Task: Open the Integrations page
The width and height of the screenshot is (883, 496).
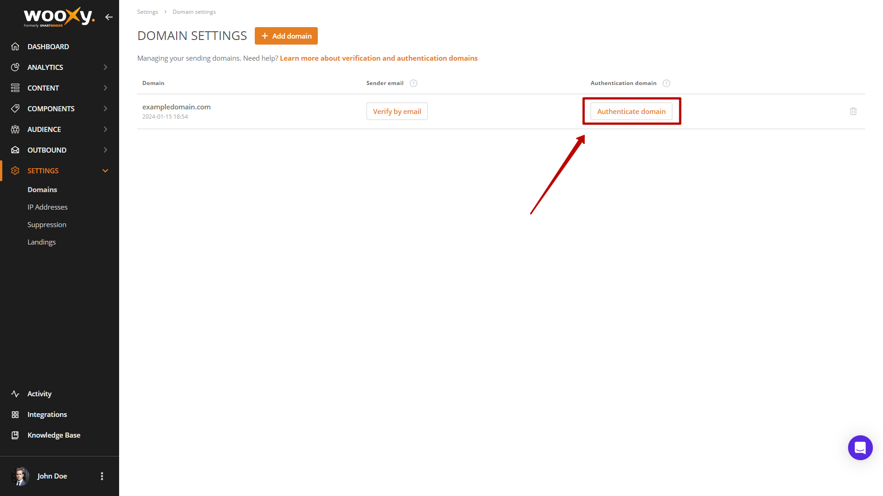Action: (x=47, y=414)
